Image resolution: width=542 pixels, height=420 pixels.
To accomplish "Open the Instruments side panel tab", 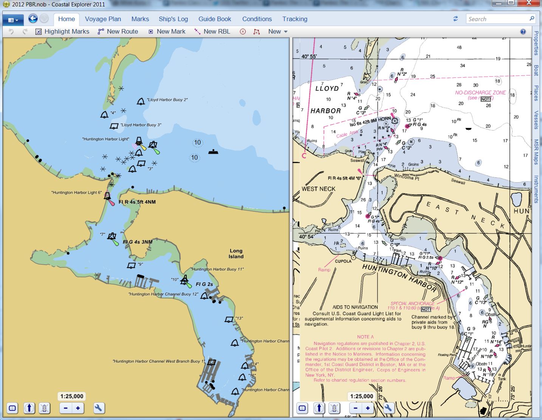I will (536, 189).
